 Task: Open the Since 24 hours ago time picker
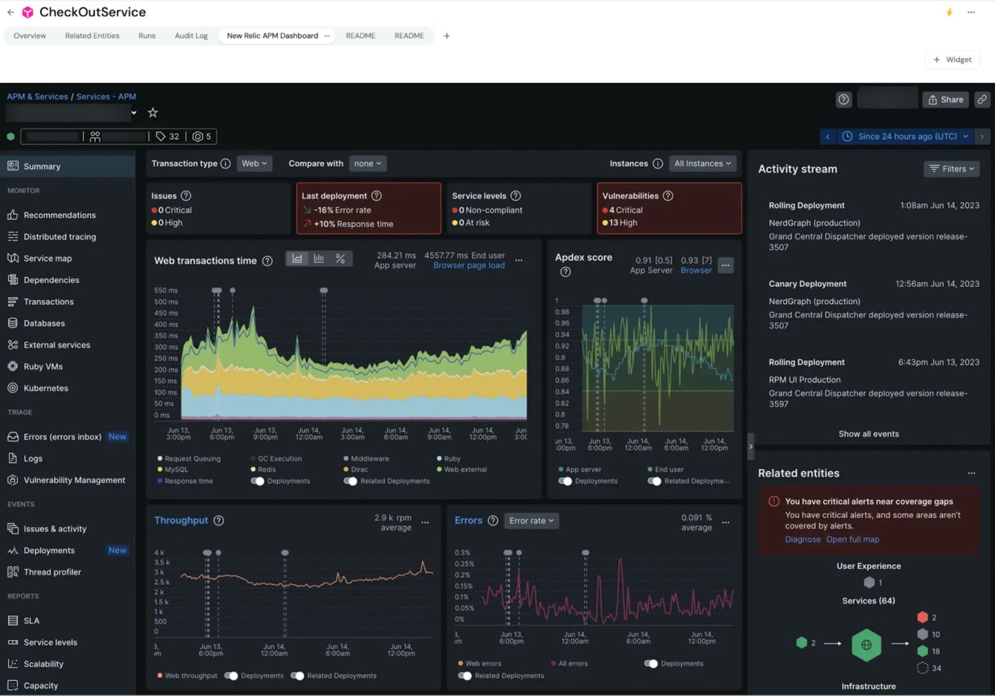[x=905, y=136]
